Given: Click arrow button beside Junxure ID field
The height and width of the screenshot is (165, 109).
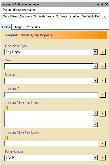Looking at the screenshot, I should [x=103, y=95].
